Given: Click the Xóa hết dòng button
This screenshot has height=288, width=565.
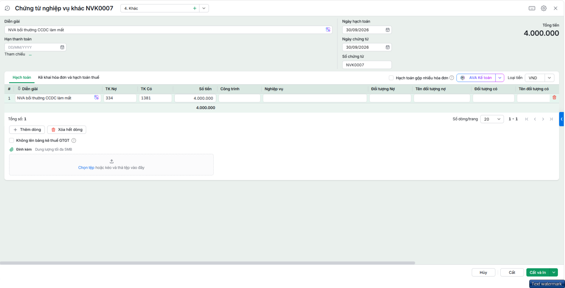Looking at the screenshot, I should (67, 130).
